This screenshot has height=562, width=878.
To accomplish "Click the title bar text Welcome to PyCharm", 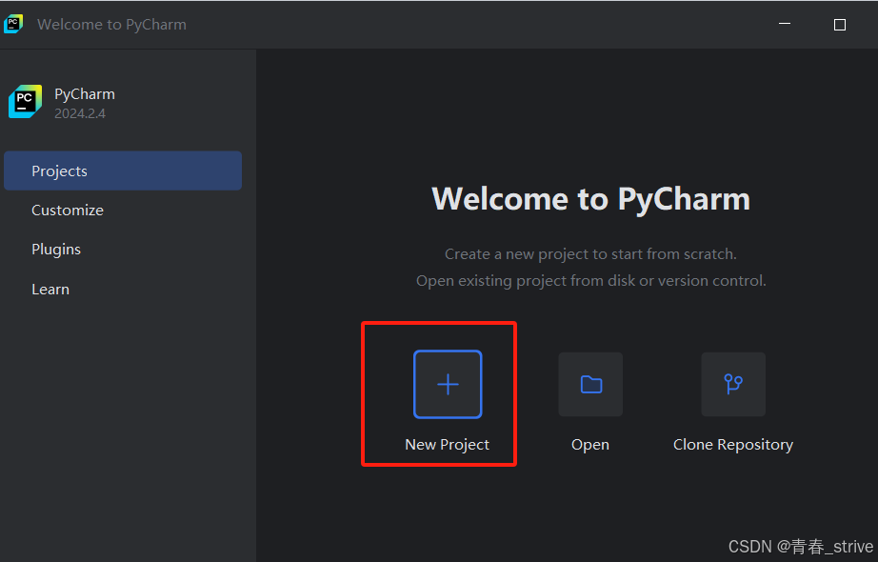I will [x=112, y=25].
